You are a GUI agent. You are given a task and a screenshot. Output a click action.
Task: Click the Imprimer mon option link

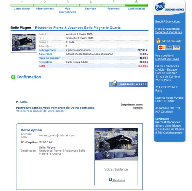point(131,106)
